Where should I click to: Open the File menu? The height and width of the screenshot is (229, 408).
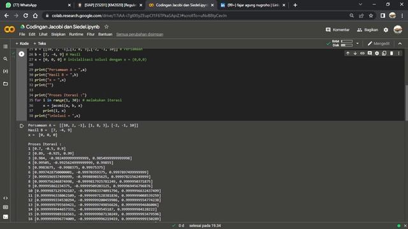(22, 34)
